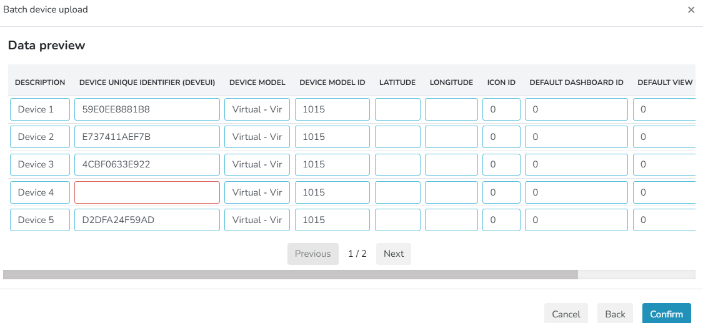
Task: Expand the Device model selector for Device 3
Action: 257,164
